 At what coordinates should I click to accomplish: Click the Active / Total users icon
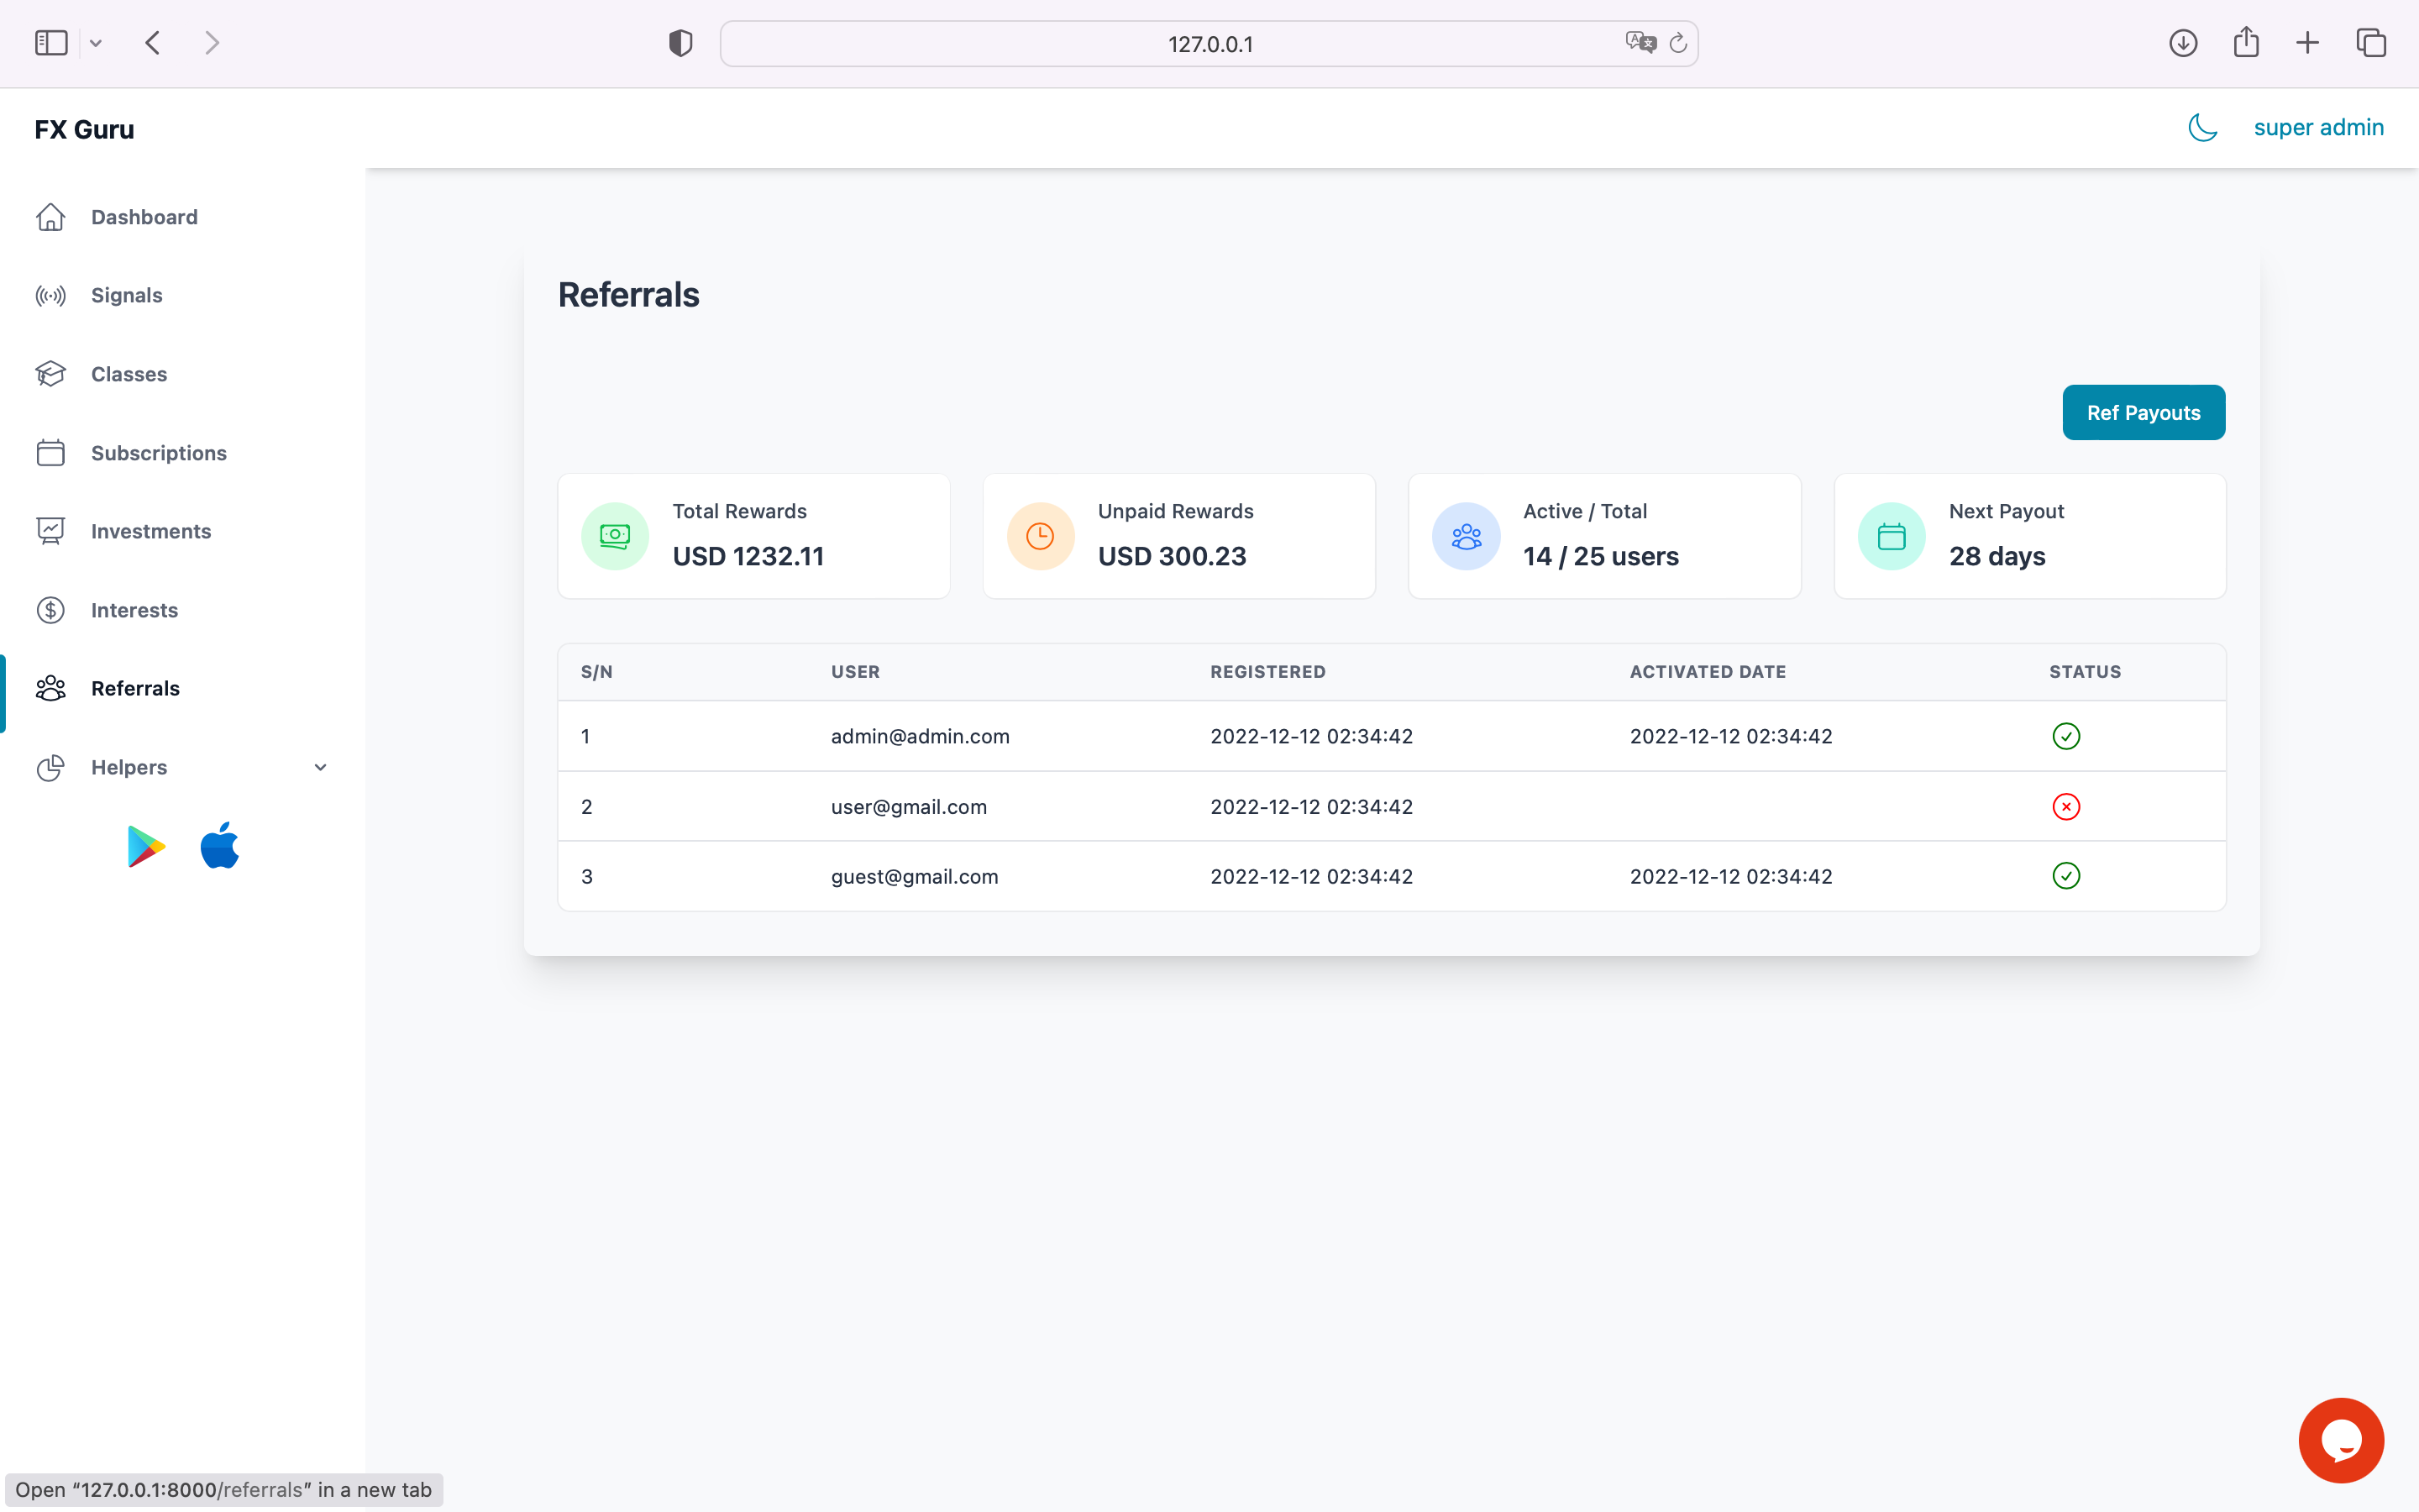click(1466, 536)
